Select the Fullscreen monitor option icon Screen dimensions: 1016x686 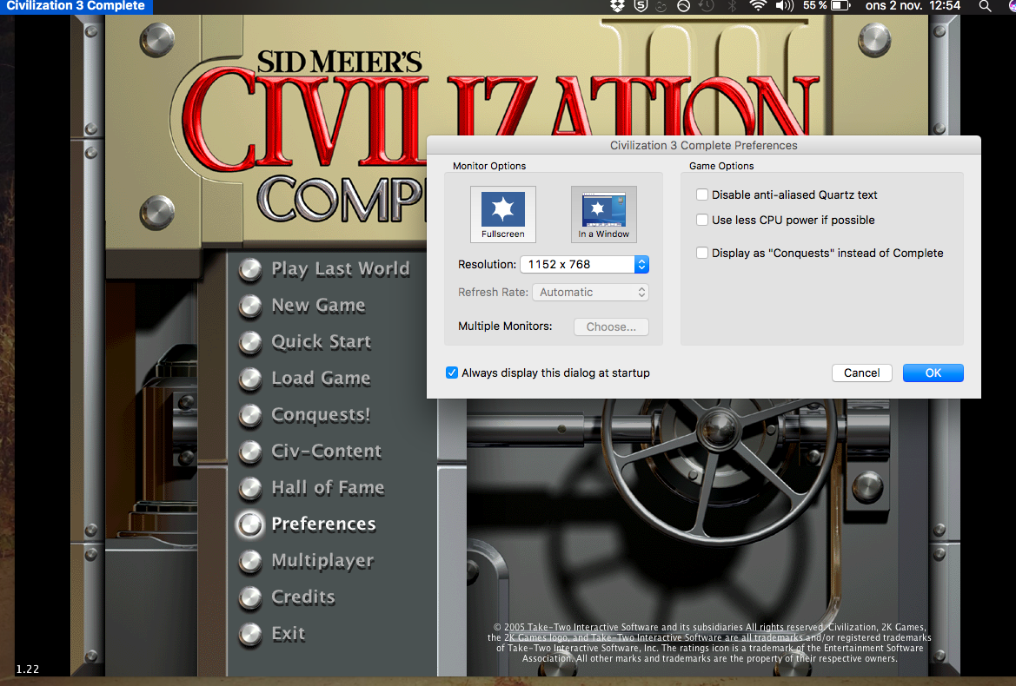(503, 214)
